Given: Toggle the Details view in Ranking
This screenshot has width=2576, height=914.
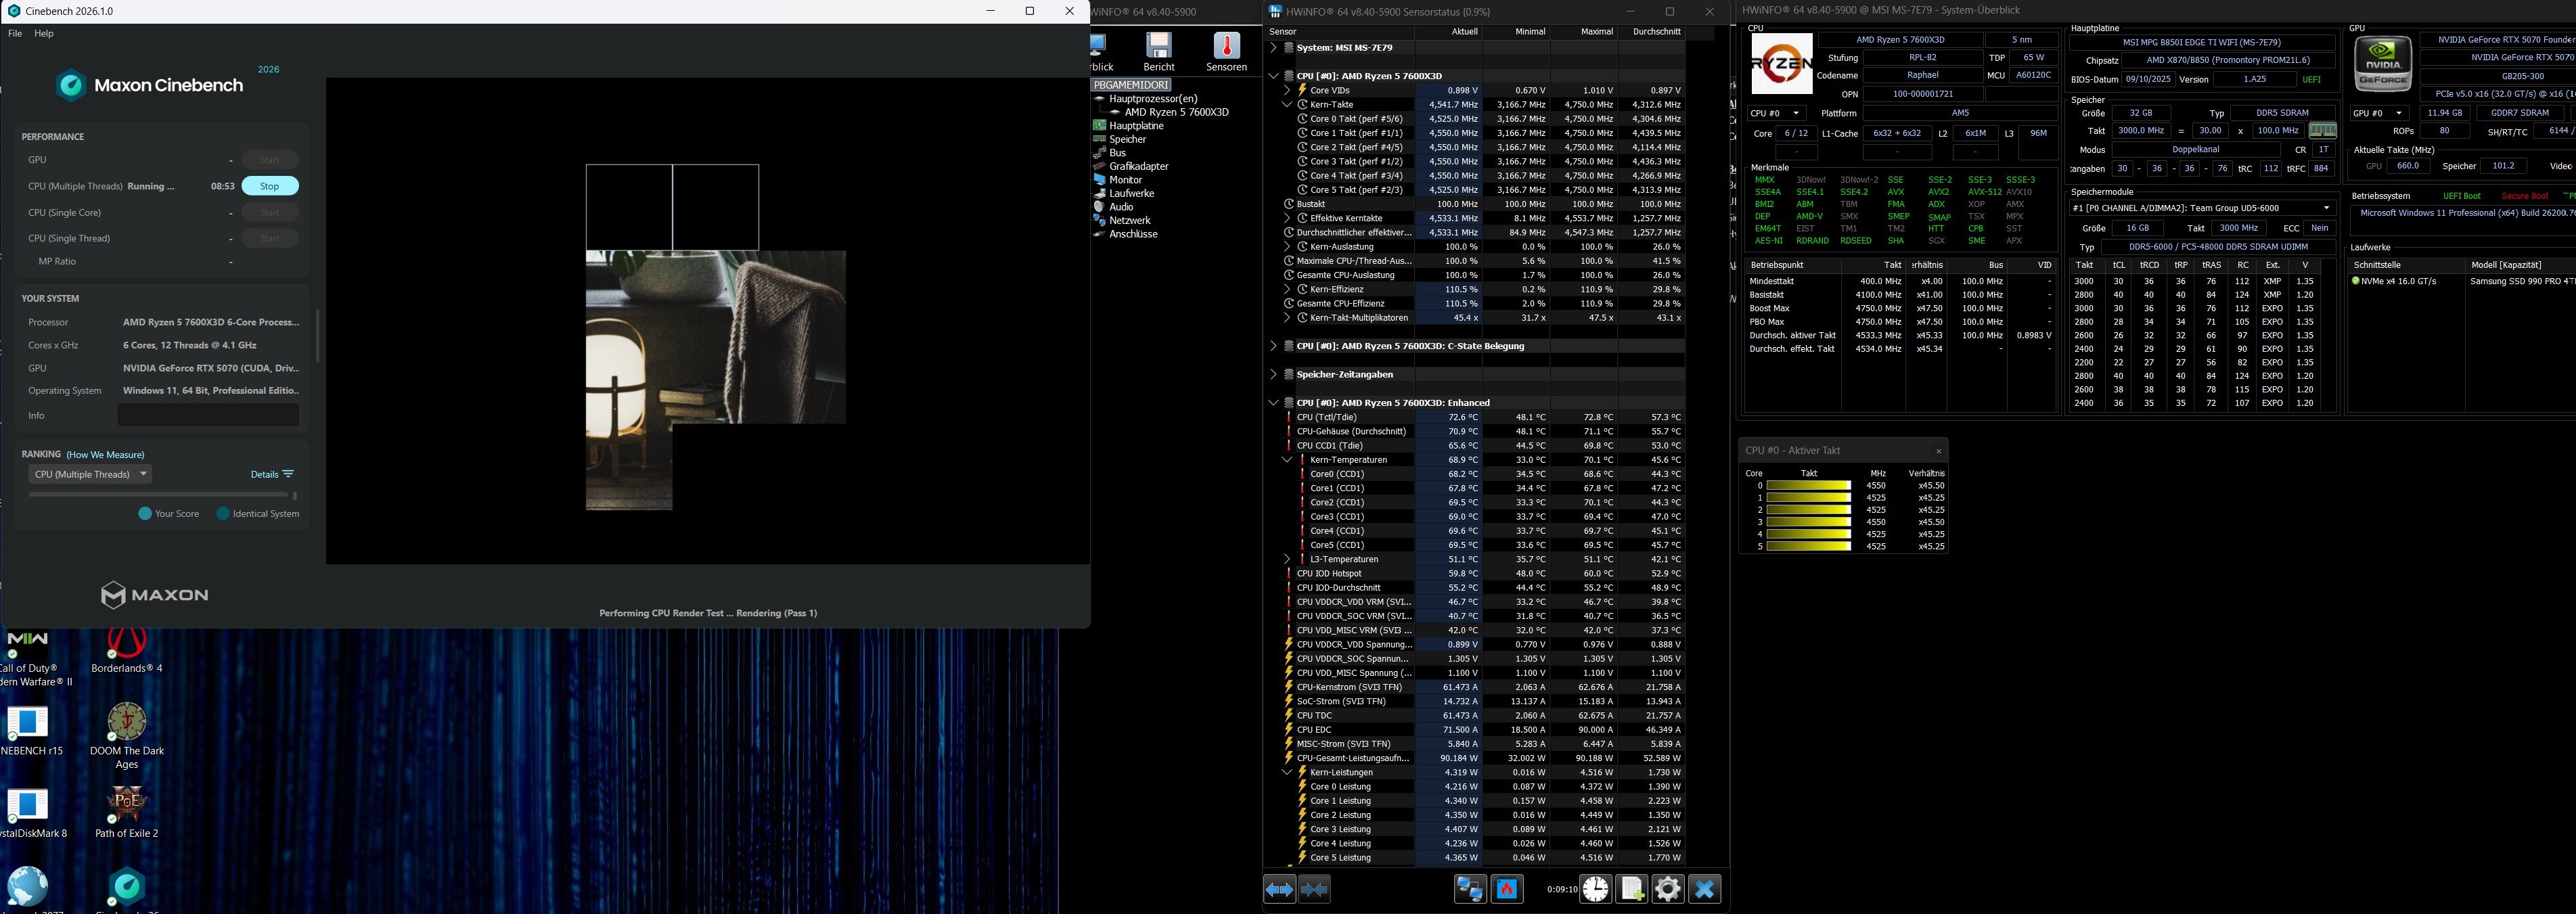Looking at the screenshot, I should pos(272,474).
